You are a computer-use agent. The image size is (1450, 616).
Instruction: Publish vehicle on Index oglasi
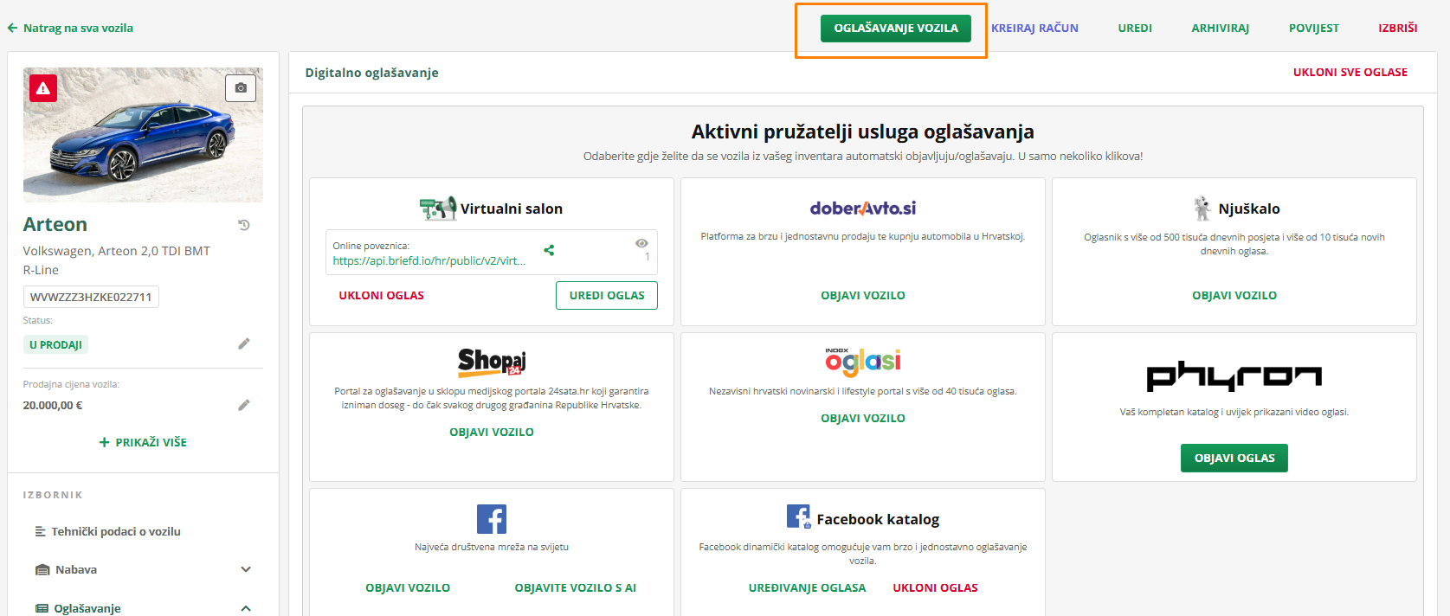click(x=863, y=418)
